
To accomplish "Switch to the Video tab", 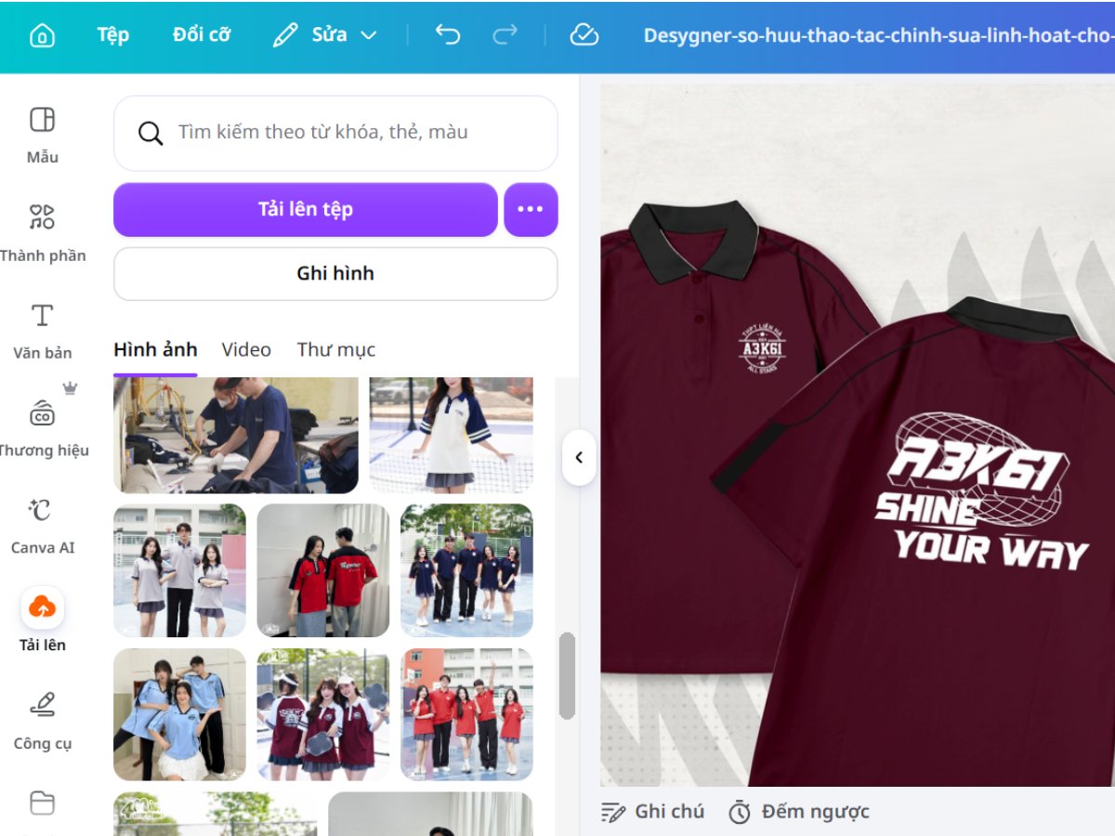I will pos(246,350).
